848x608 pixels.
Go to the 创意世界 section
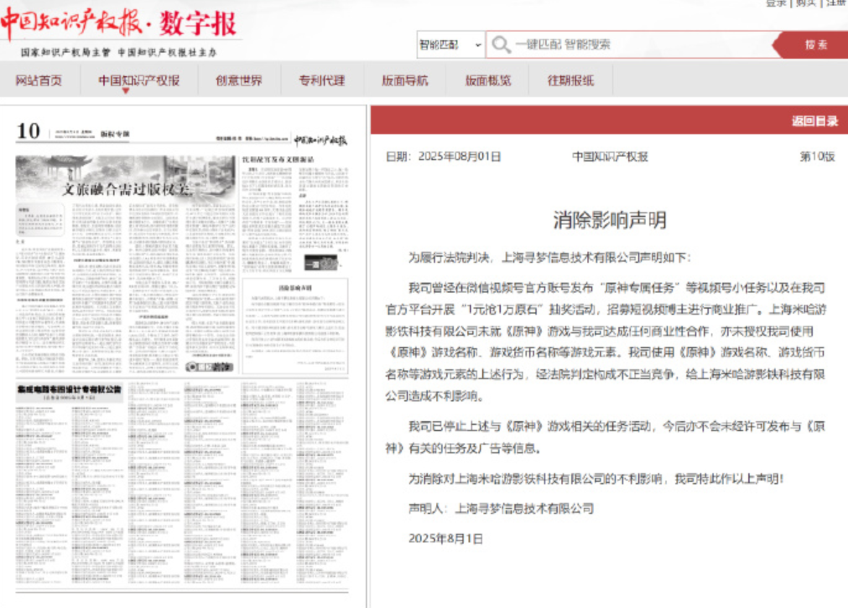tap(239, 80)
